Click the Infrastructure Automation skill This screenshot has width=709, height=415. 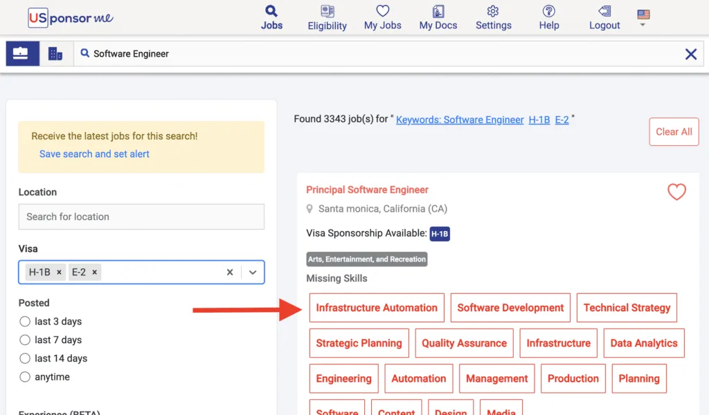pyautogui.click(x=377, y=308)
